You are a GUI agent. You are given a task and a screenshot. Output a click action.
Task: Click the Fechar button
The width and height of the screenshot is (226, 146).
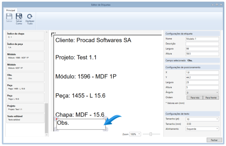[x=214, y=140]
